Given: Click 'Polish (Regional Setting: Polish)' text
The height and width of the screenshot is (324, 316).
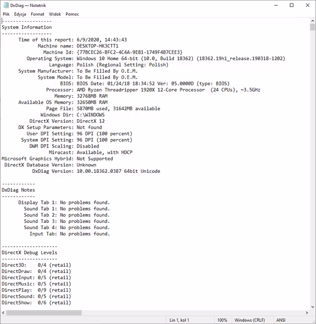Looking at the screenshot, I should click(x=123, y=65).
